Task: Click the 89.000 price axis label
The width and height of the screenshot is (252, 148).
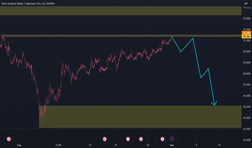Action: (247, 62)
